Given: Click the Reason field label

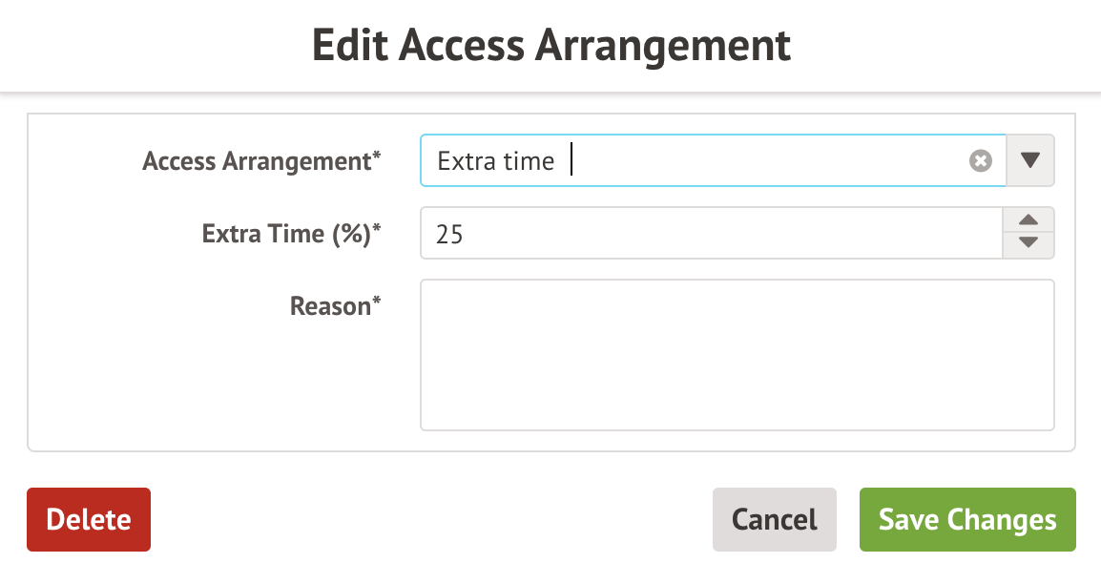Looking at the screenshot, I should point(330,306).
